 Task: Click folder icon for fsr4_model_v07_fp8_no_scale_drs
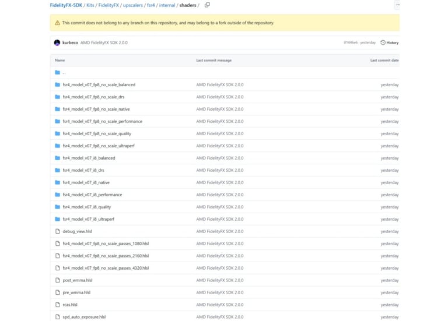point(57,97)
